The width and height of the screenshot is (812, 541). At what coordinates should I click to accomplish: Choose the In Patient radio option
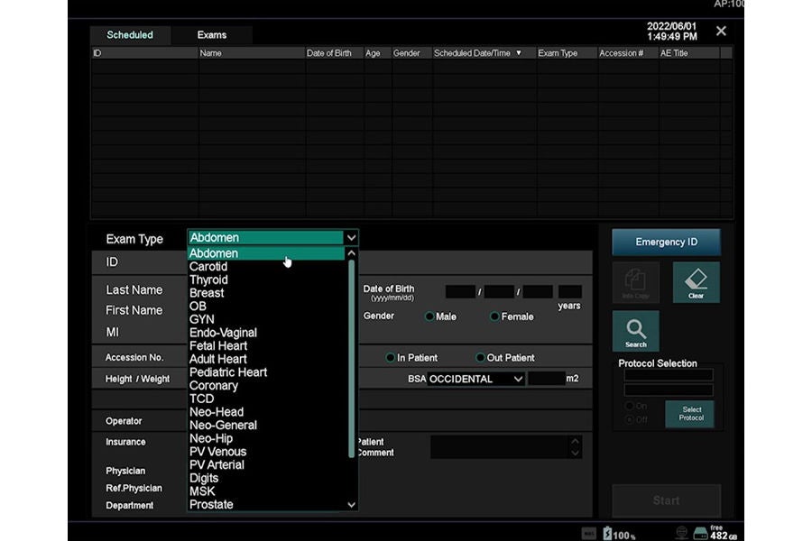tap(391, 358)
